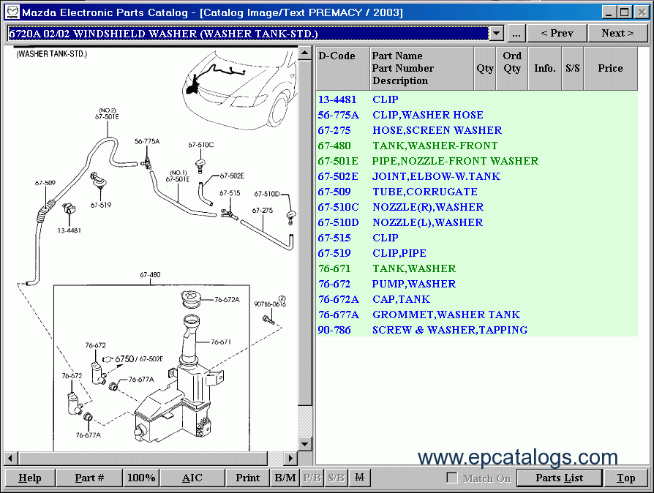Click the 67-510D nozzle label in diagram
Screen dimensions: 654x493
click(x=267, y=194)
